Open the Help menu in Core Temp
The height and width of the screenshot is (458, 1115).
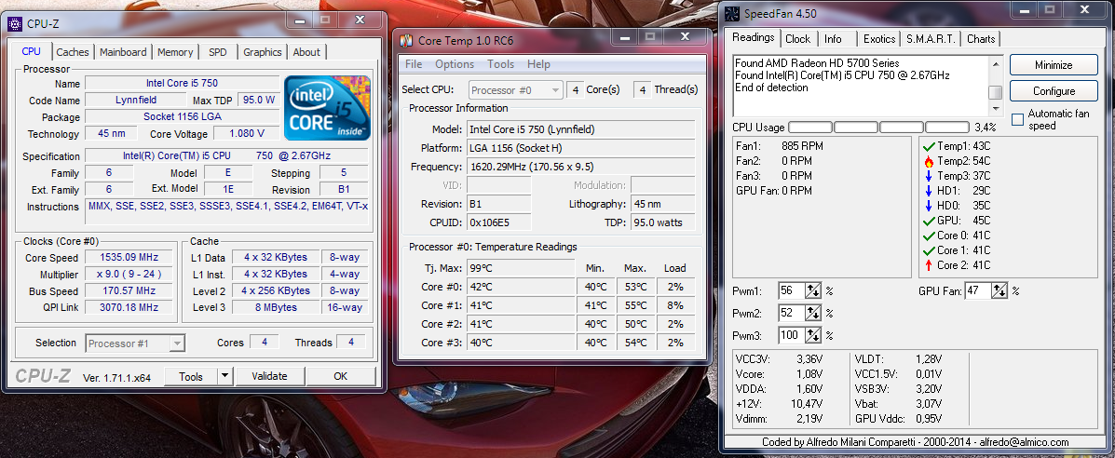pyautogui.click(x=538, y=64)
